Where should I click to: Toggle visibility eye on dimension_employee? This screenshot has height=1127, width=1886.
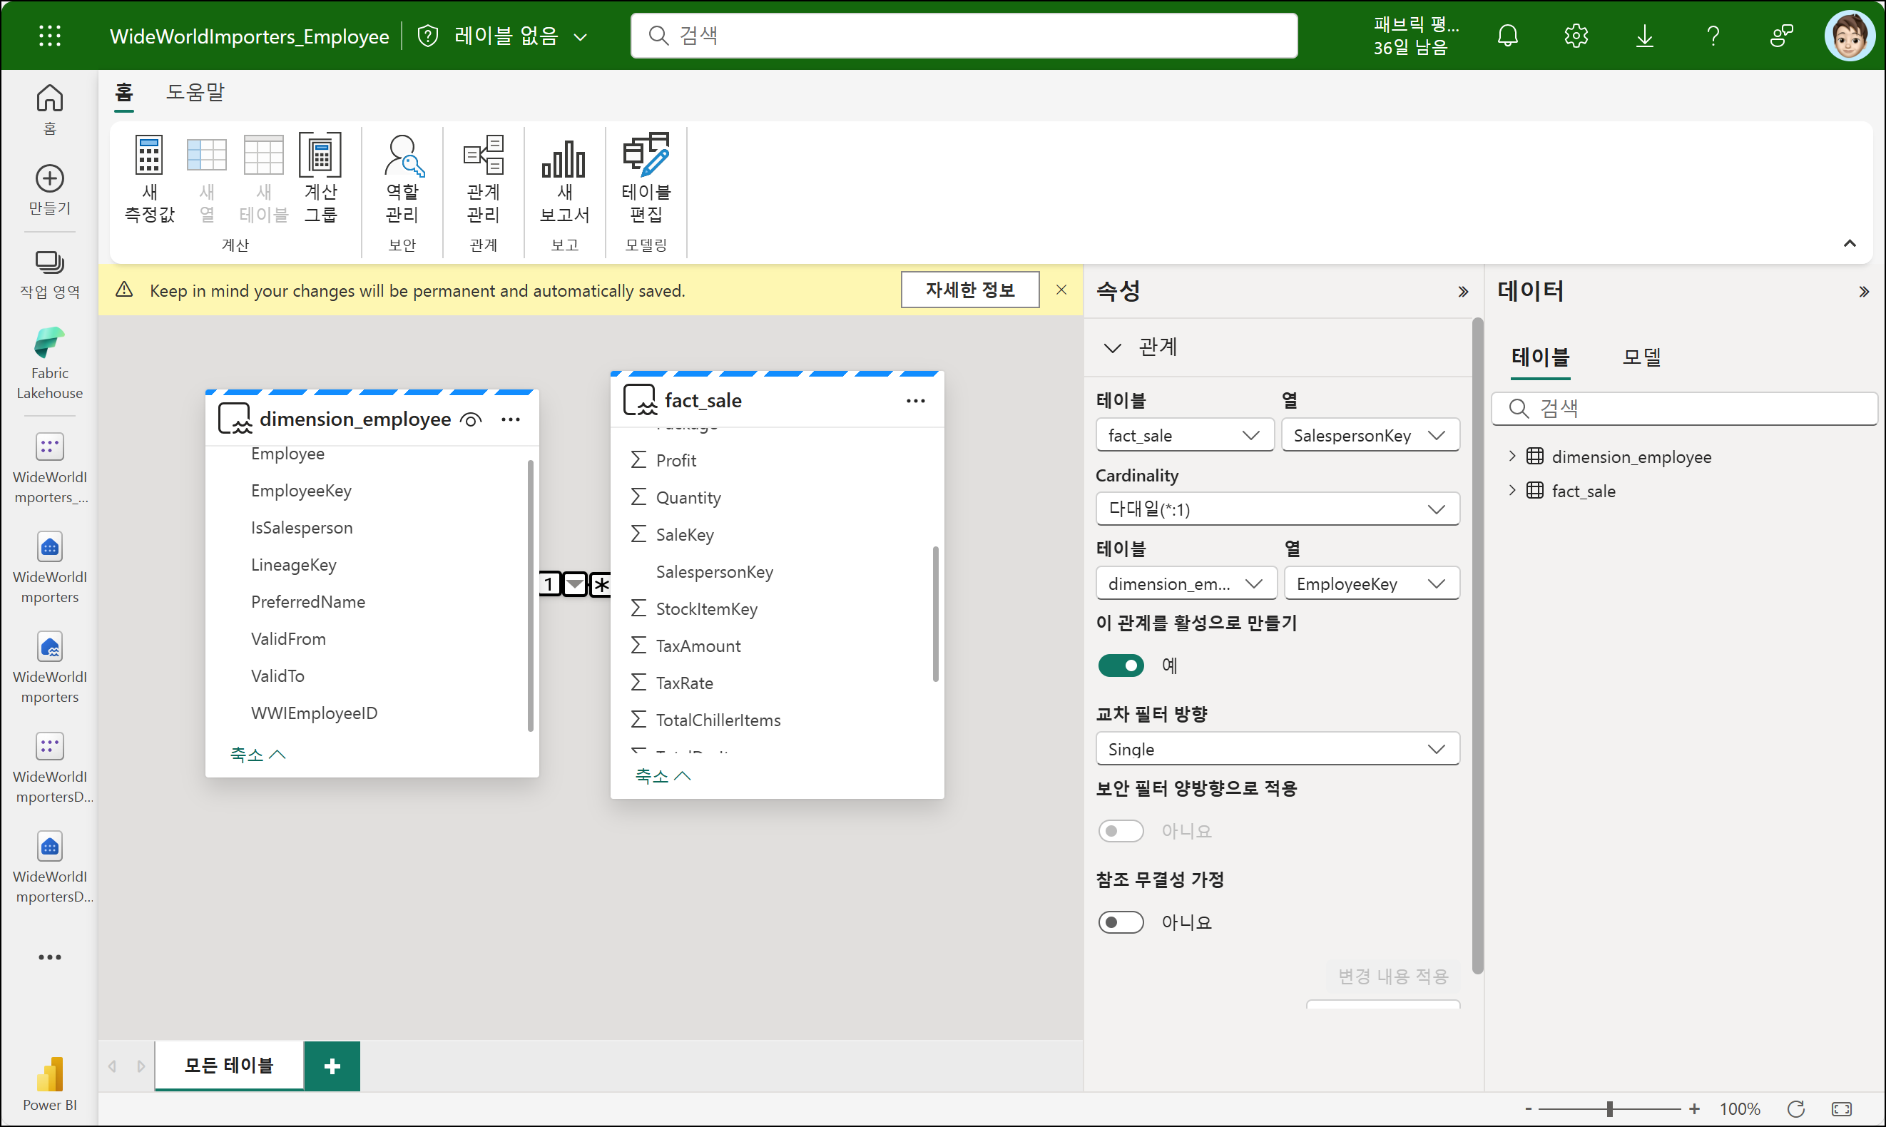471,419
